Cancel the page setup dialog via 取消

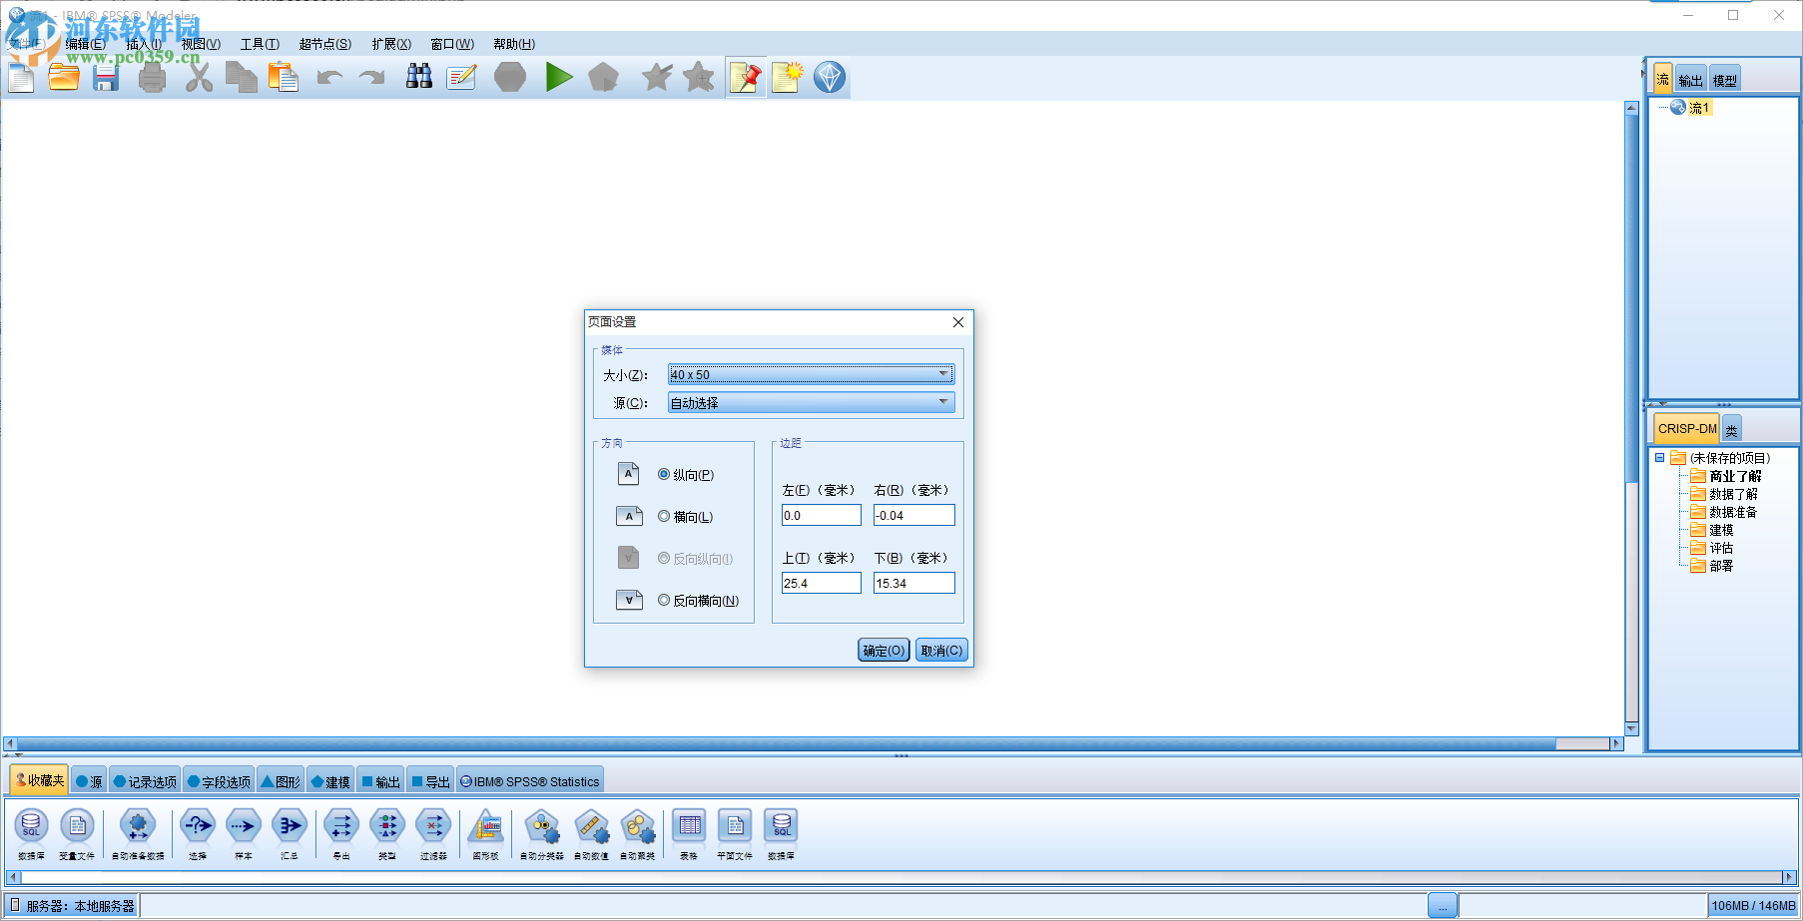point(939,650)
